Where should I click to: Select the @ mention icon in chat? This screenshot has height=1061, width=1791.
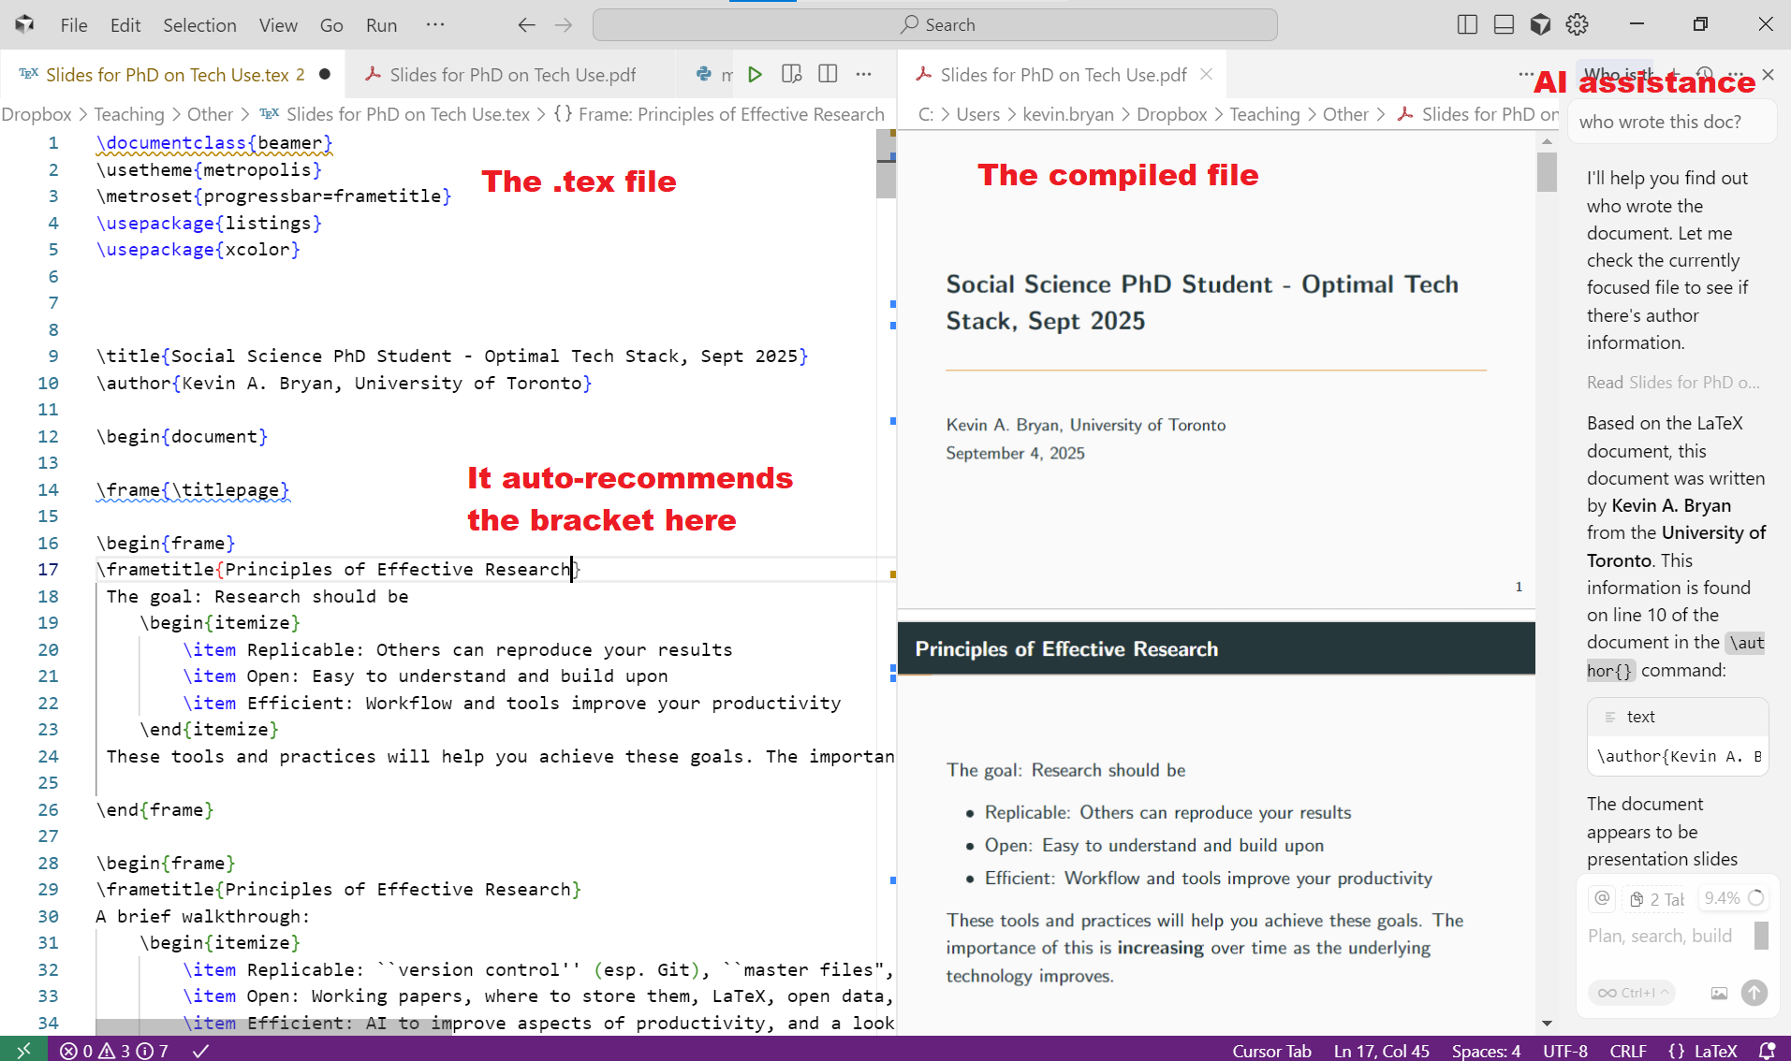pos(1602,898)
